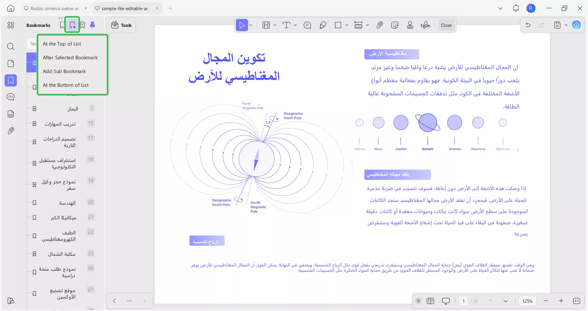
Task: Switch to 1:1 actual size view
Action: point(577,301)
